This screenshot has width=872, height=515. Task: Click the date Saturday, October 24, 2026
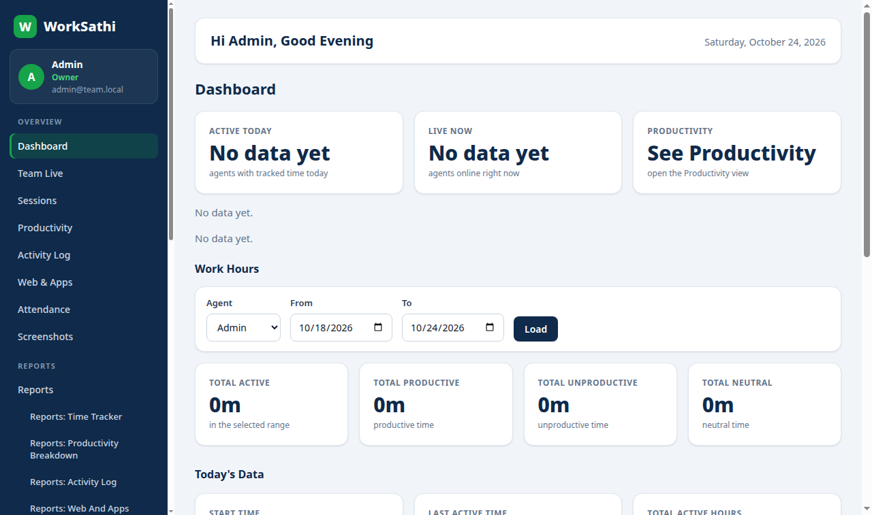[765, 42]
